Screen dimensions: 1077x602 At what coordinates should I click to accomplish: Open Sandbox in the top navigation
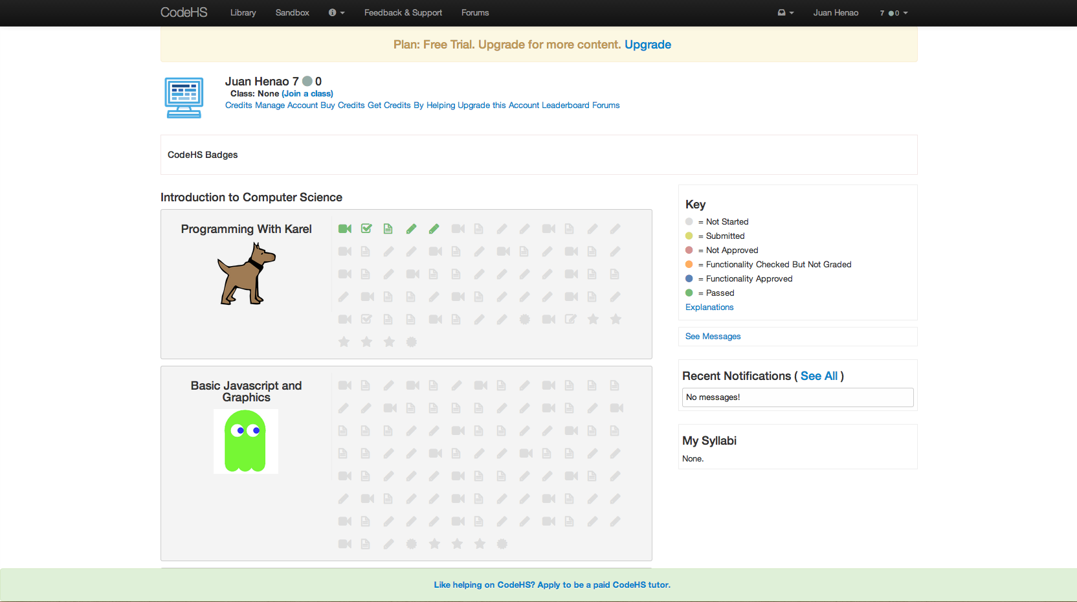(x=293, y=12)
